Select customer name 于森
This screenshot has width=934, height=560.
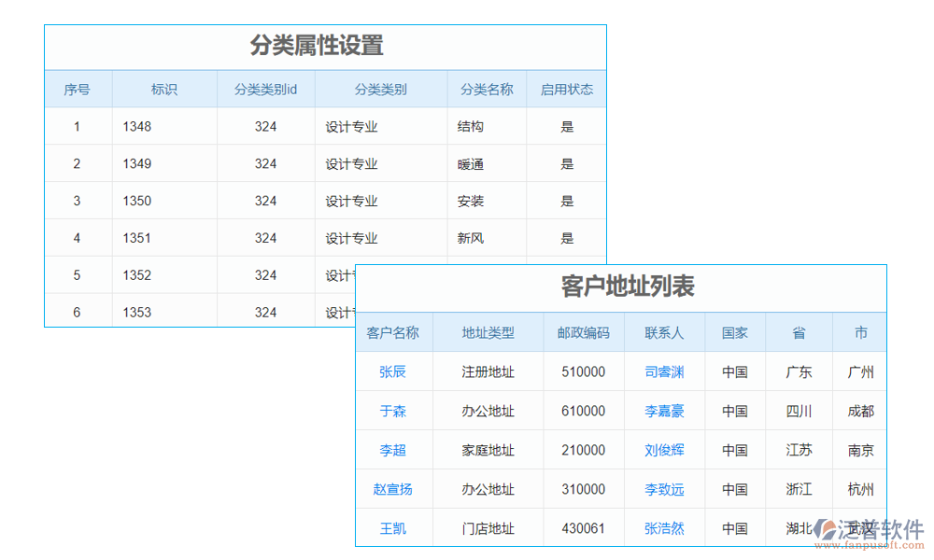coord(393,411)
